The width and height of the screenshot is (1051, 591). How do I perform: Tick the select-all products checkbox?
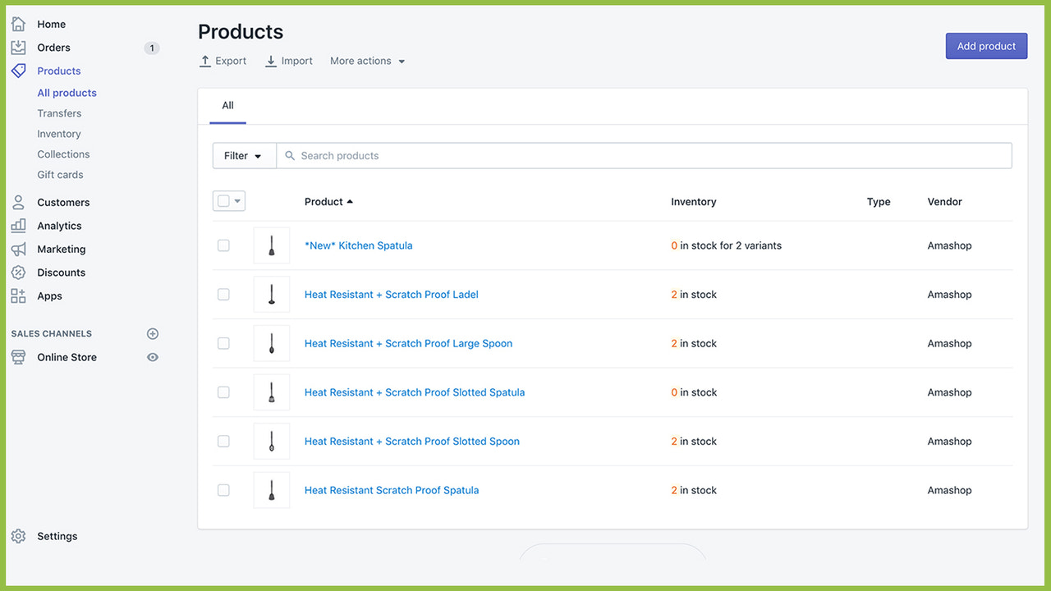(223, 200)
